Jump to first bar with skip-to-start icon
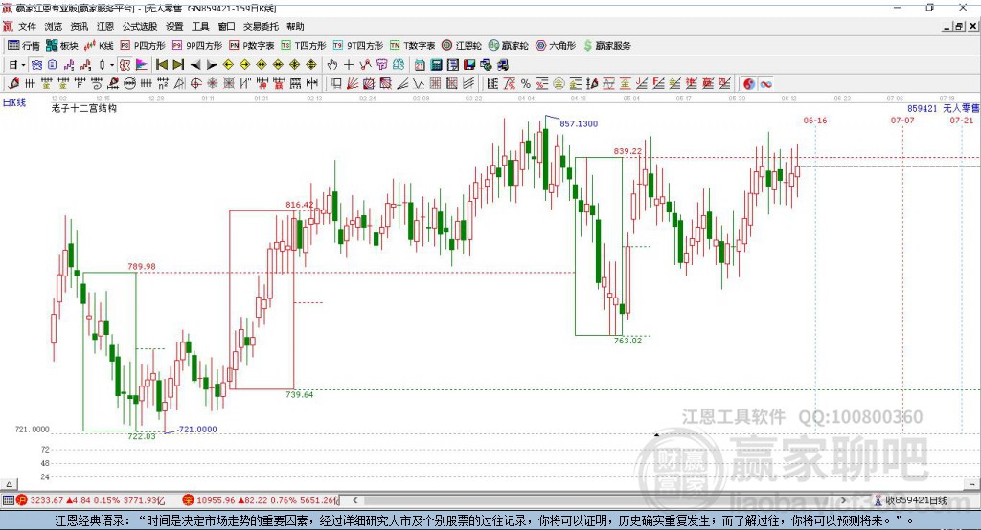The image size is (981, 530). [x=161, y=64]
